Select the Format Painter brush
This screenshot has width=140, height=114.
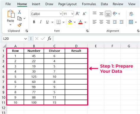pyautogui.click(x=19, y=25)
